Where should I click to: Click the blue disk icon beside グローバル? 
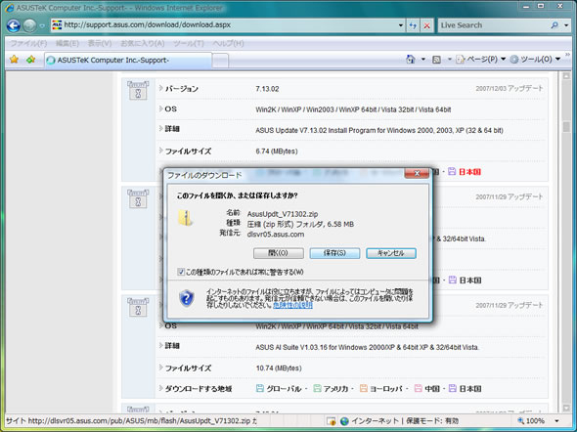click(260, 388)
